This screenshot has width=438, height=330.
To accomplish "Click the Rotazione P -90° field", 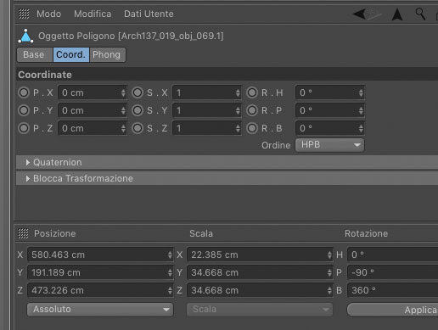I will coord(393,272).
